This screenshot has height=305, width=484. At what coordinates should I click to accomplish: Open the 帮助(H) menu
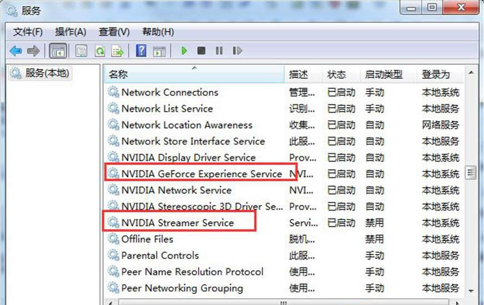(158, 32)
